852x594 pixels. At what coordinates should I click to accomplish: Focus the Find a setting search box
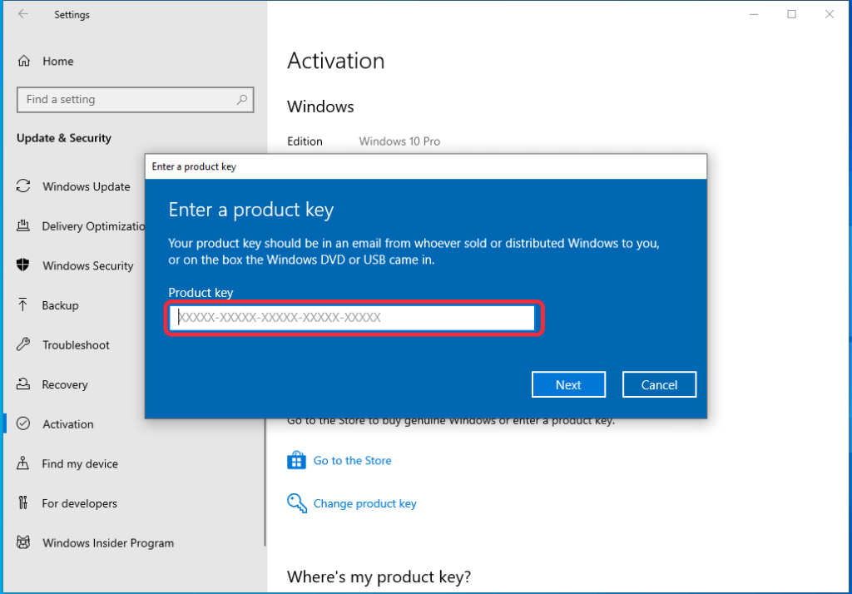click(x=125, y=100)
